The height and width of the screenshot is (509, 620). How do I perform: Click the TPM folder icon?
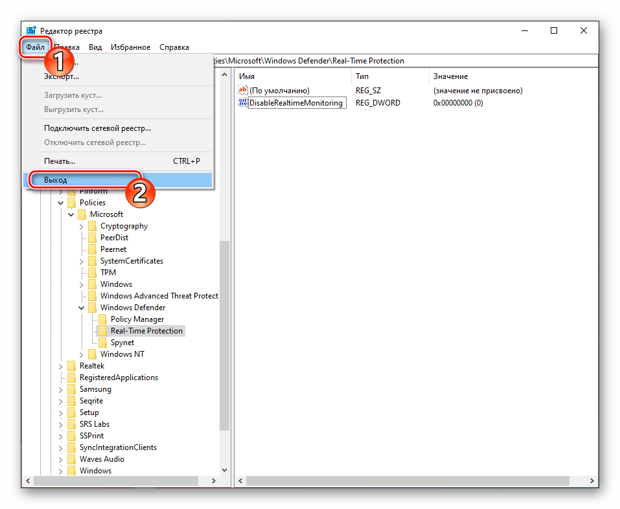92,273
